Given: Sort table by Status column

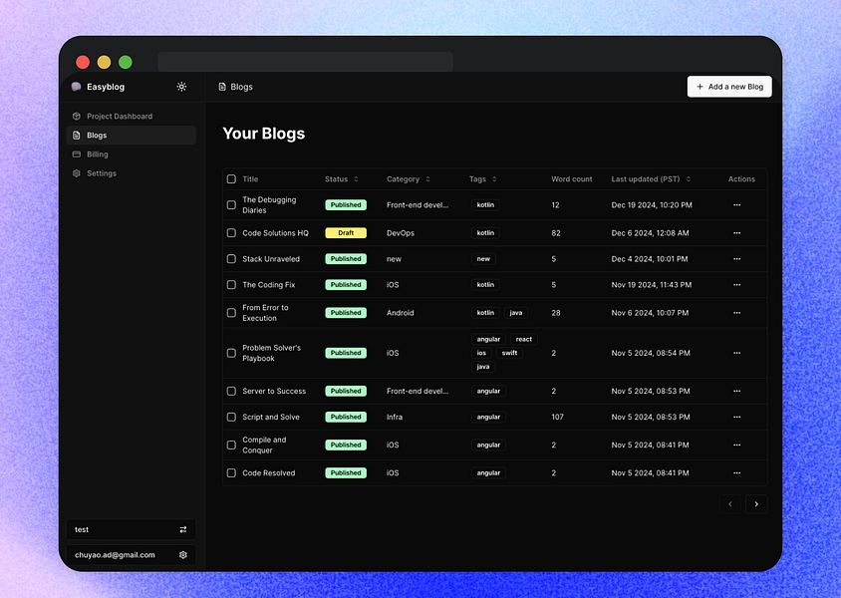Looking at the screenshot, I should click(x=342, y=179).
